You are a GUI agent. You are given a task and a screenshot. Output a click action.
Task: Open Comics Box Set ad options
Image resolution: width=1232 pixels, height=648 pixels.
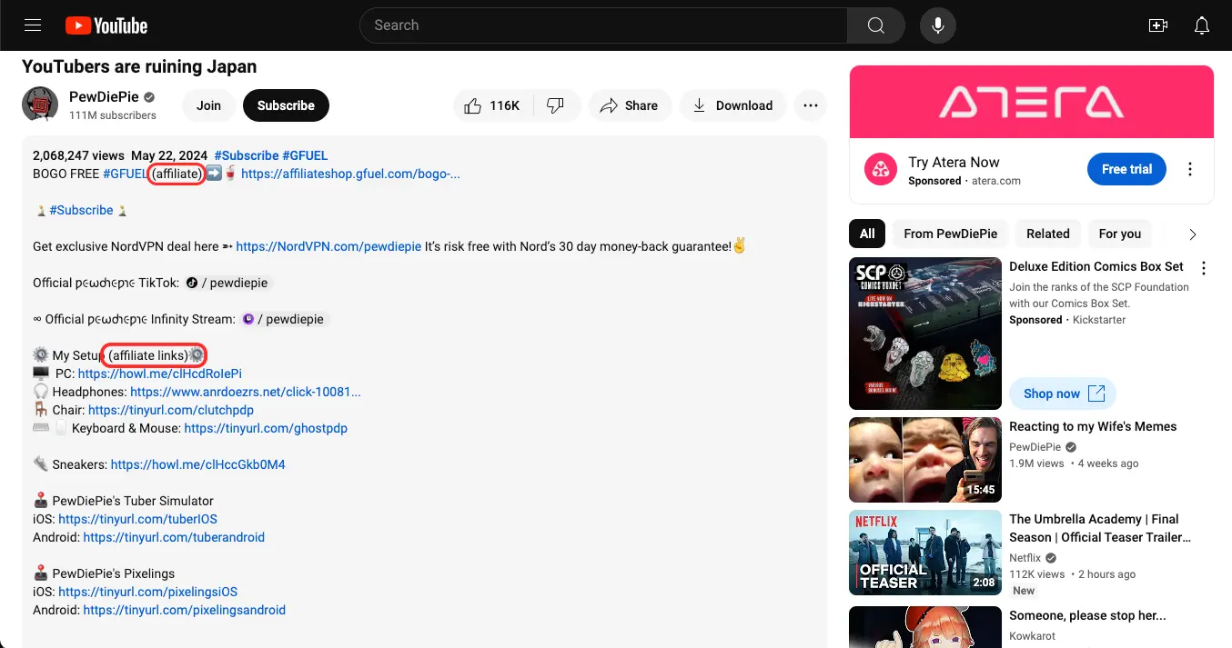1204,268
